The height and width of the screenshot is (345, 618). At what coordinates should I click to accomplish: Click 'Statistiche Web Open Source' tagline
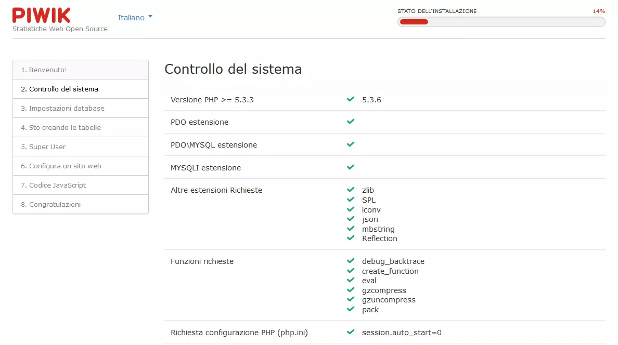60,29
